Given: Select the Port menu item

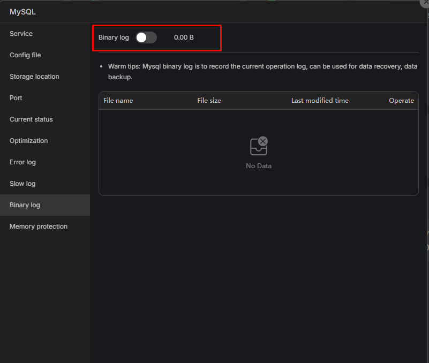Looking at the screenshot, I should click(45, 98).
